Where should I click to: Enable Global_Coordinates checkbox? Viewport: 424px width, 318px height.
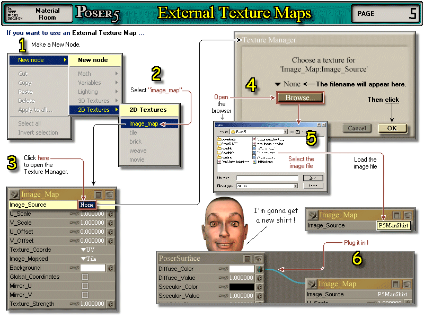85,277
